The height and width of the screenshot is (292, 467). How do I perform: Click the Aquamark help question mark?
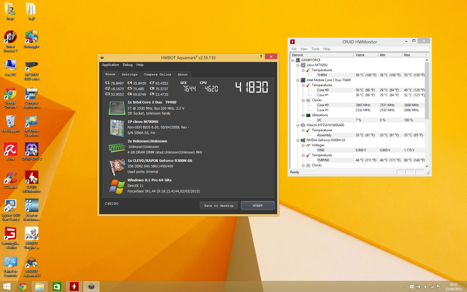pyautogui.click(x=261, y=57)
